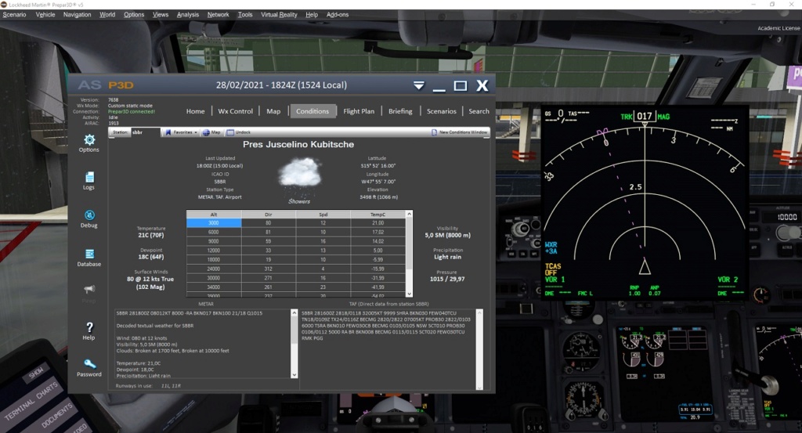Switch to the Wx Control tab
This screenshot has width=802, height=433.
[x=235, y=111]
